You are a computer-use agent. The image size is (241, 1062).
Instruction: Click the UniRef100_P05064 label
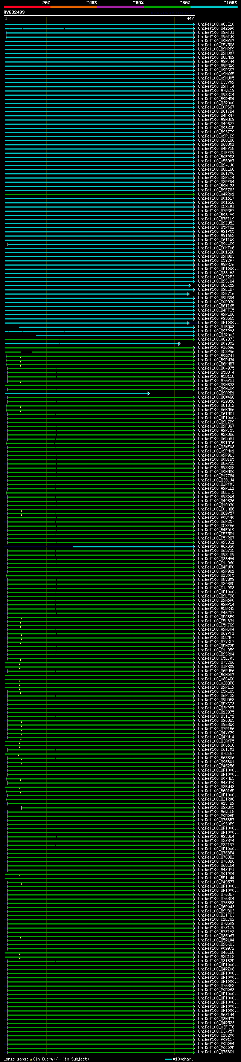pyautogui.click(x=216, y=1044)
